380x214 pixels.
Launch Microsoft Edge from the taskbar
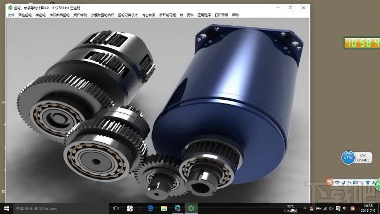[150, 209]
